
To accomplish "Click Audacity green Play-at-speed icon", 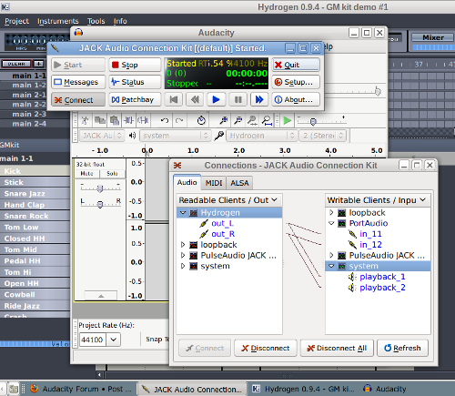I will (287, 121).
